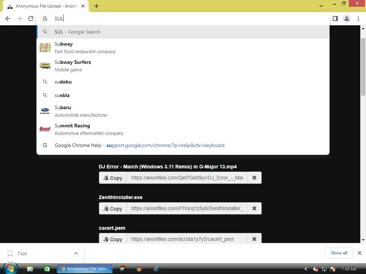Open the Google Chrome Help suggestion link
The width and height of the screenshot is (366, 274).
click(183, 146)
